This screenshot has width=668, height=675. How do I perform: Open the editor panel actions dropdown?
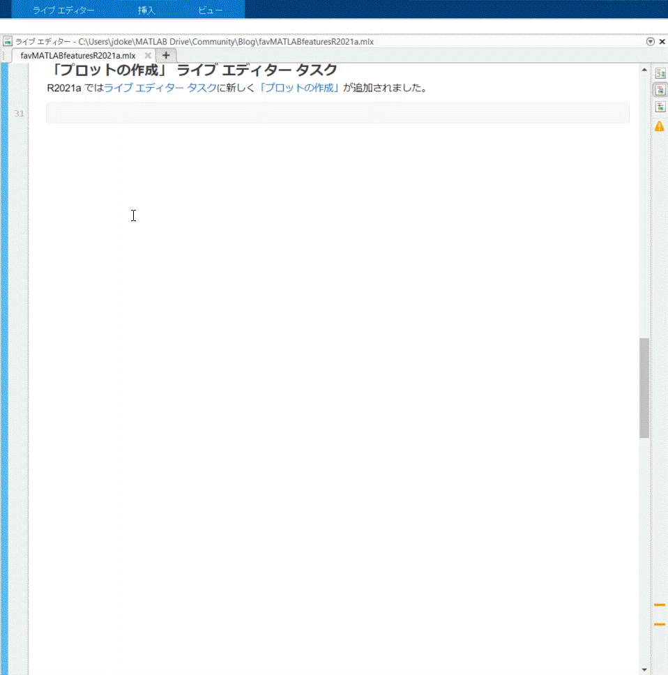point(651,42)
